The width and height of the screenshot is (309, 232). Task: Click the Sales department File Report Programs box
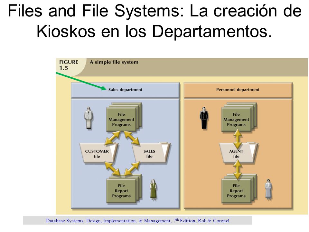124,188
